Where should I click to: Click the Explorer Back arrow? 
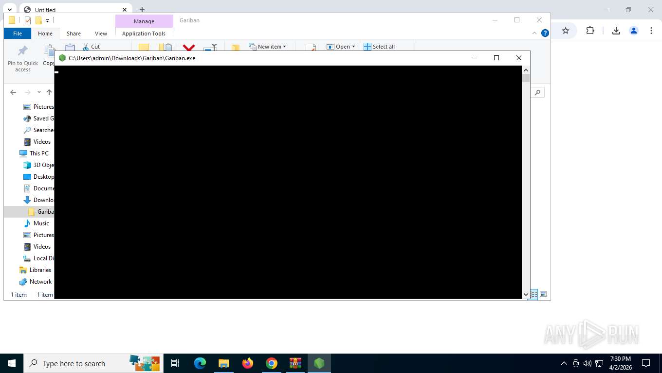[13, 92]
